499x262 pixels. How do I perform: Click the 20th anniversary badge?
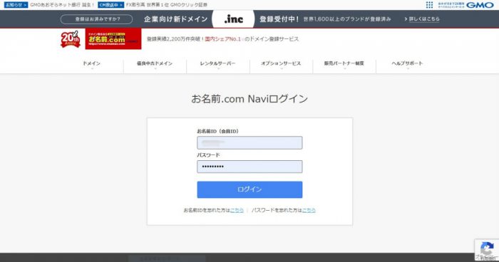(x=71, y=39)
